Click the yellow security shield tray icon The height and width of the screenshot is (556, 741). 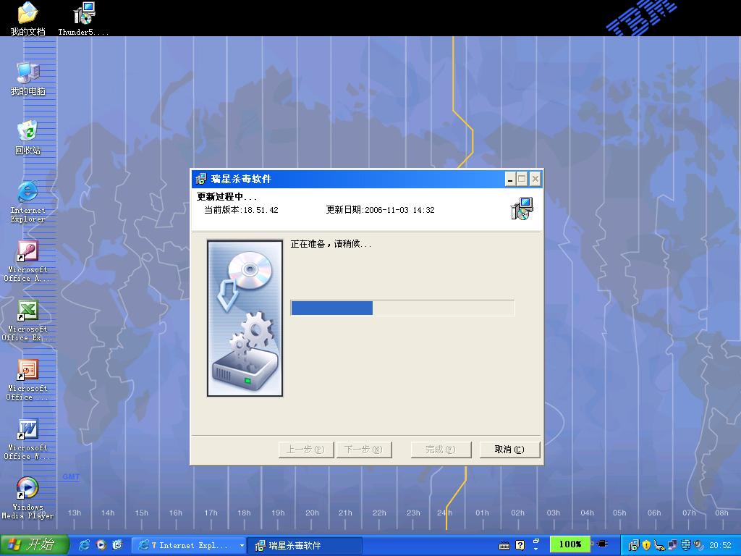[646, 545]
